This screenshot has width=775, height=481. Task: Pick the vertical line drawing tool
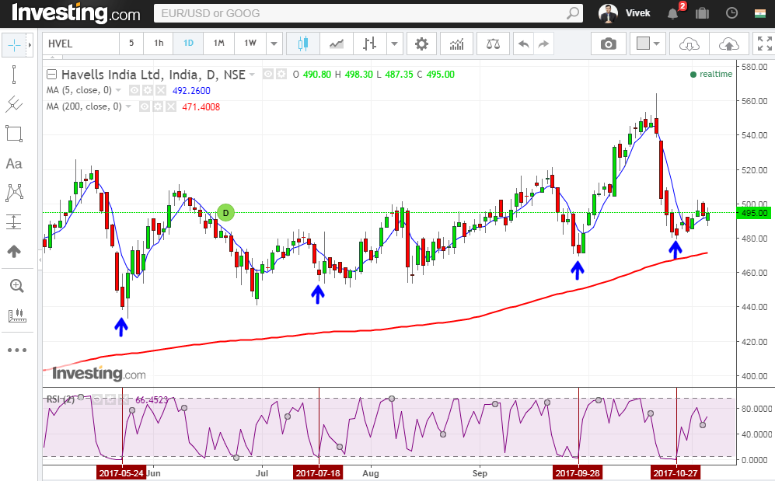14,75
